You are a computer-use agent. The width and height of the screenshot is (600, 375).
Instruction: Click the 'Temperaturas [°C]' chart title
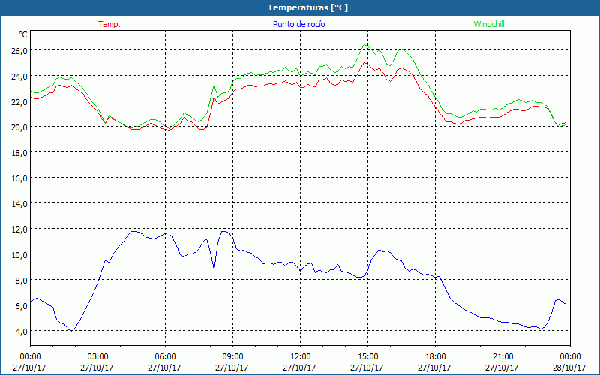[307, 7]
